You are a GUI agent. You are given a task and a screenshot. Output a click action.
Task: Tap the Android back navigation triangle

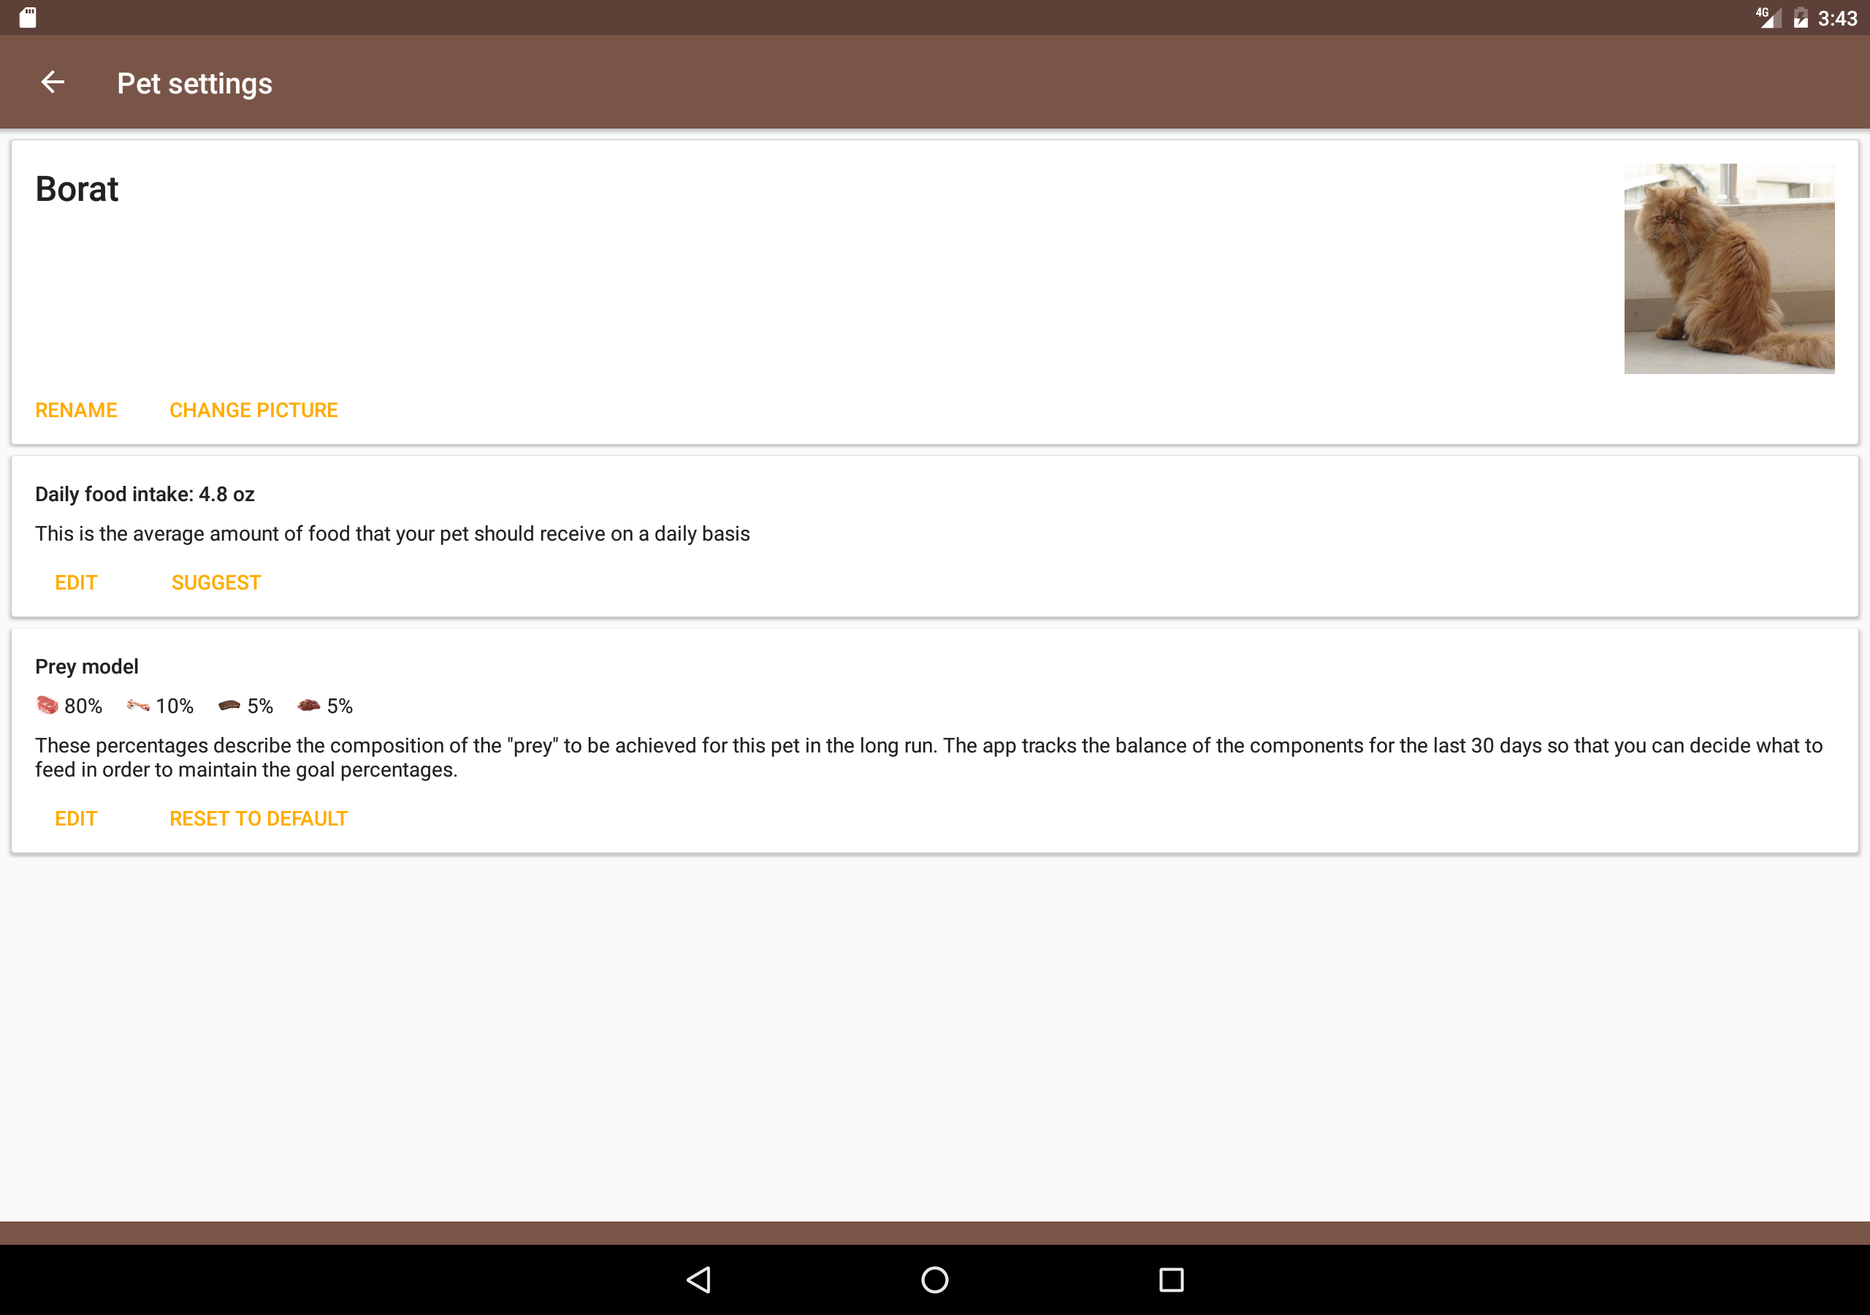click(699, 1279)
